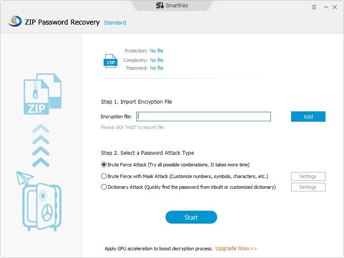
Task: Choose the Dictionary Attack radio button
Action: 104,187
